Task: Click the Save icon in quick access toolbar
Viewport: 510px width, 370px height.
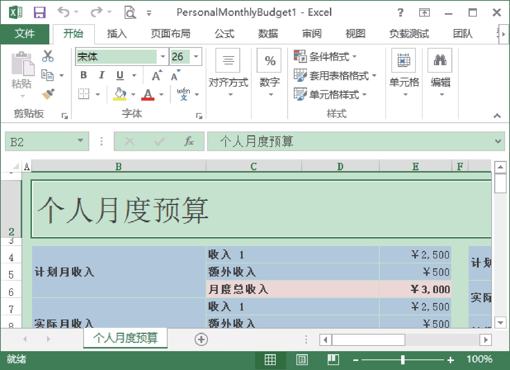Action: click(40, 12)
